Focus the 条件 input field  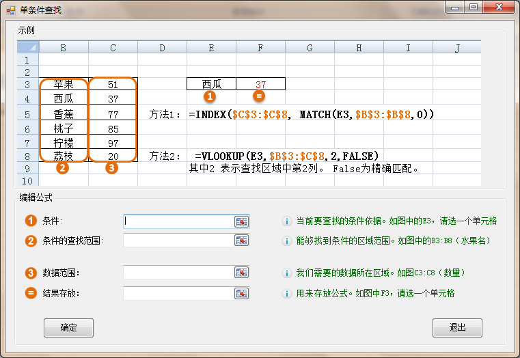click(x=178, y=221)
